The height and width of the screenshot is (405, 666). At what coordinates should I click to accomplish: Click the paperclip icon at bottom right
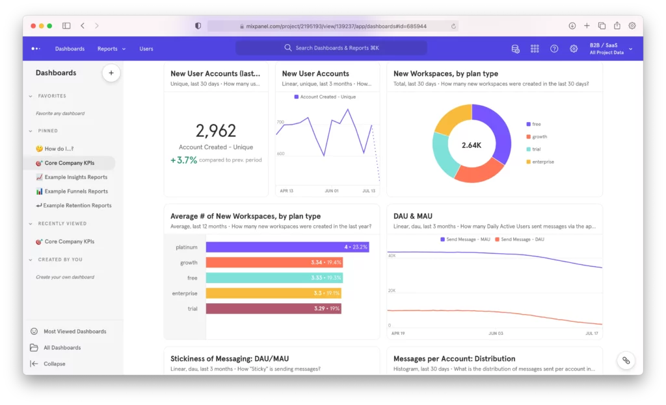pos(625,360)
